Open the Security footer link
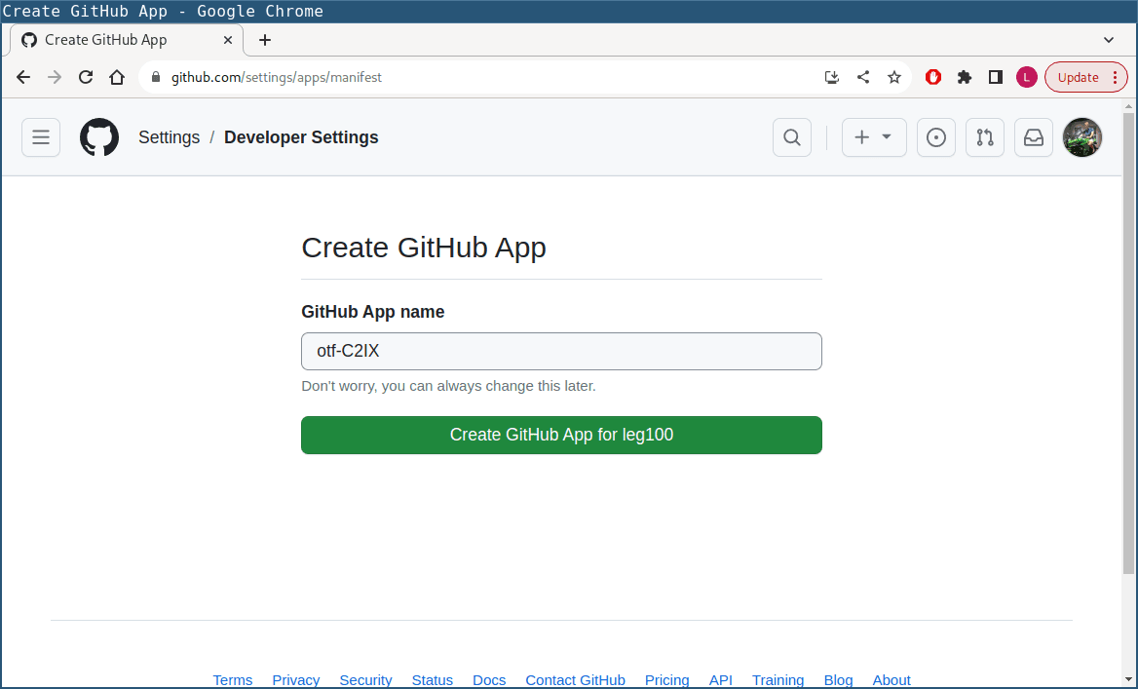 365,680
